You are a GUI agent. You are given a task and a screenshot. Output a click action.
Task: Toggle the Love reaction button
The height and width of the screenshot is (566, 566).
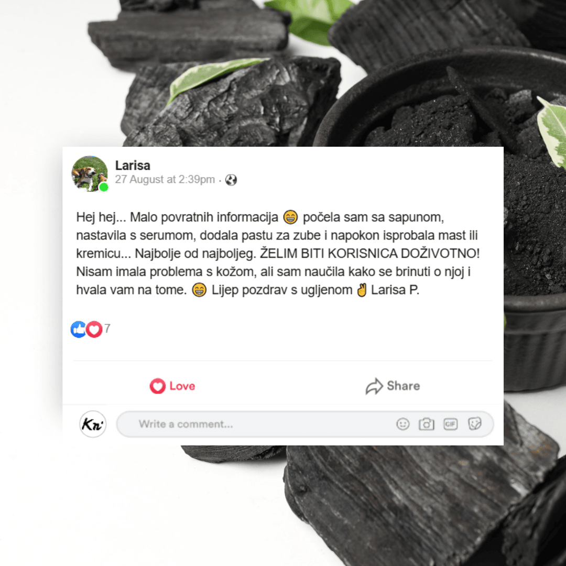172,386
